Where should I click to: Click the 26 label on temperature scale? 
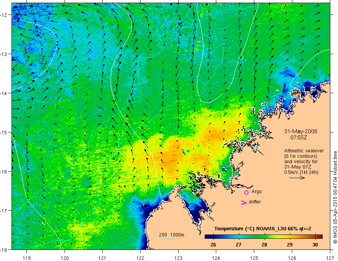tap(213, 244)
